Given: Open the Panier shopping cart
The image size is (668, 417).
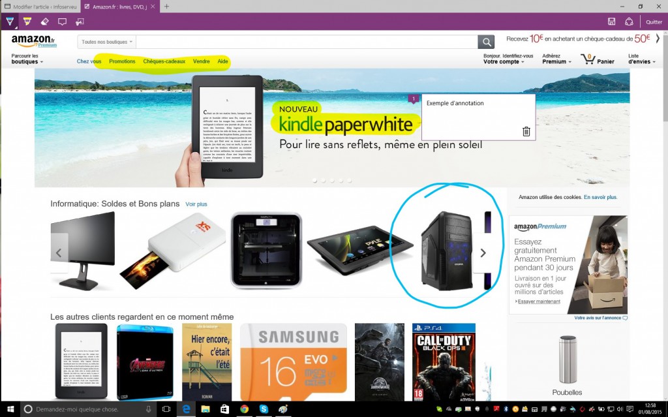Looking at the screenshot, I should (598, 59).
